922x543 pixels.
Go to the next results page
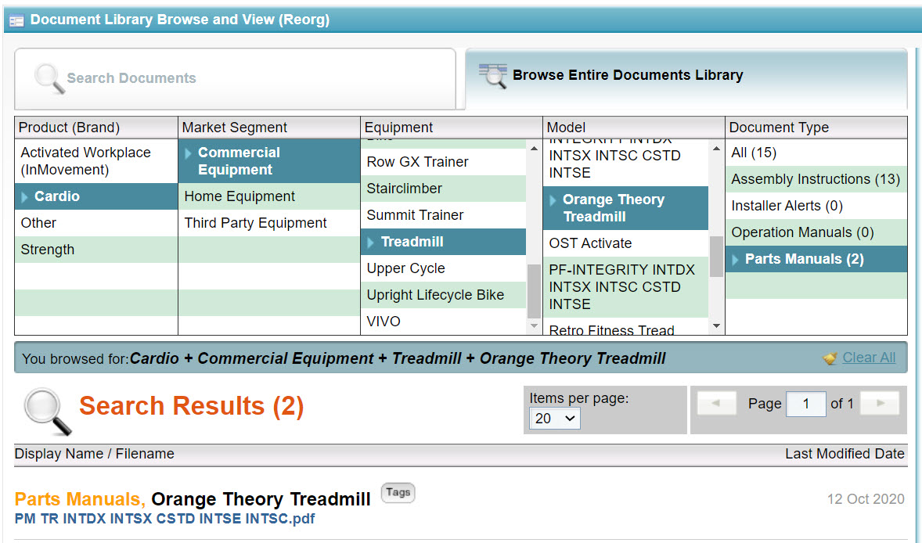tap(881, 403)
